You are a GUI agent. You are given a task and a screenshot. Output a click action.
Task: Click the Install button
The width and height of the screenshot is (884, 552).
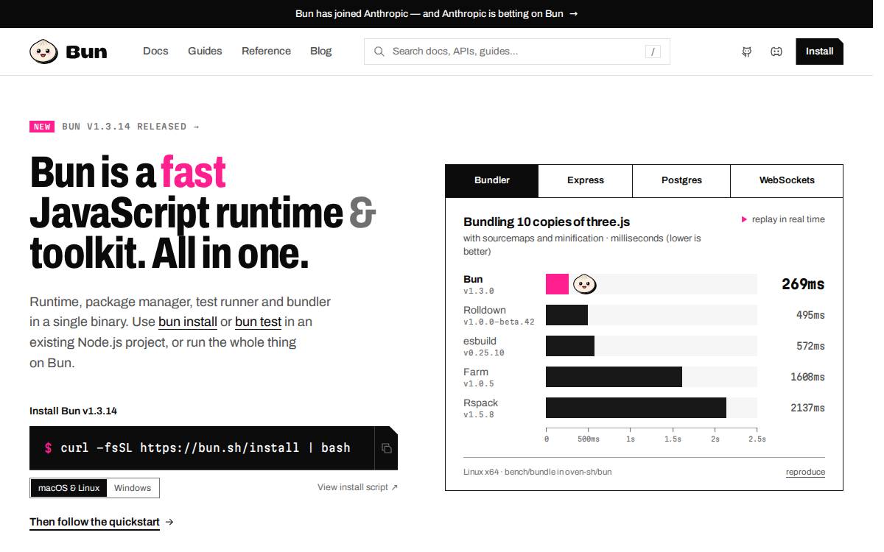[x=819, y=52]
